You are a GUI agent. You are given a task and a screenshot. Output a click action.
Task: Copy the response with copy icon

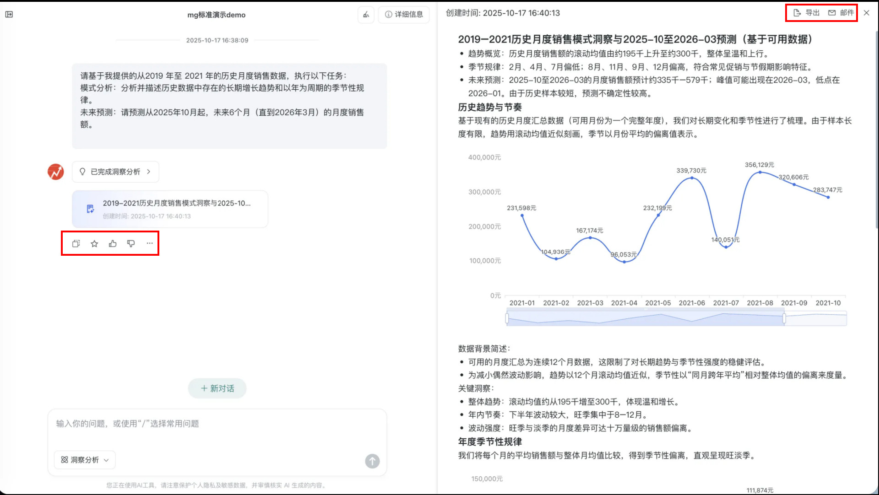click(x=76, y=243)
